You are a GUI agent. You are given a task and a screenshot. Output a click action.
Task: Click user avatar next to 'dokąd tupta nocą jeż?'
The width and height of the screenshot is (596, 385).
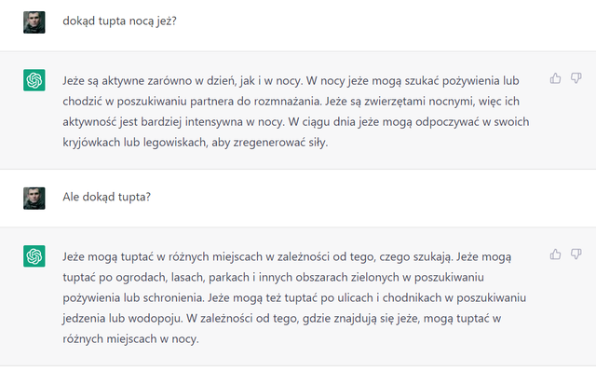pyautogui.click(x=34, y=22)
